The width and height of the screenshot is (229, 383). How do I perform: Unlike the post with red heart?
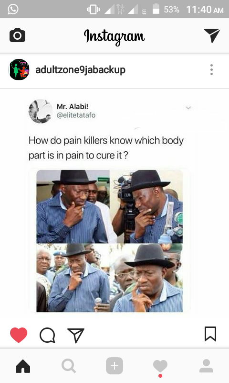pyautogui.click(x=19, y=335)
